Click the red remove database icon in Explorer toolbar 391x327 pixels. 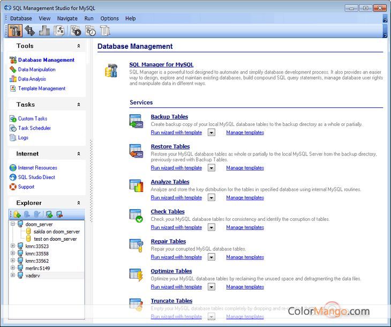[59, 214]
